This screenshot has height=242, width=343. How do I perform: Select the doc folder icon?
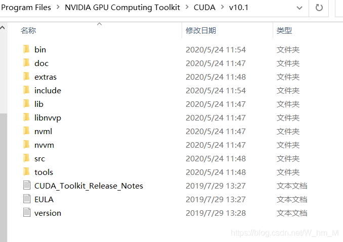click(x=26, y=63)
